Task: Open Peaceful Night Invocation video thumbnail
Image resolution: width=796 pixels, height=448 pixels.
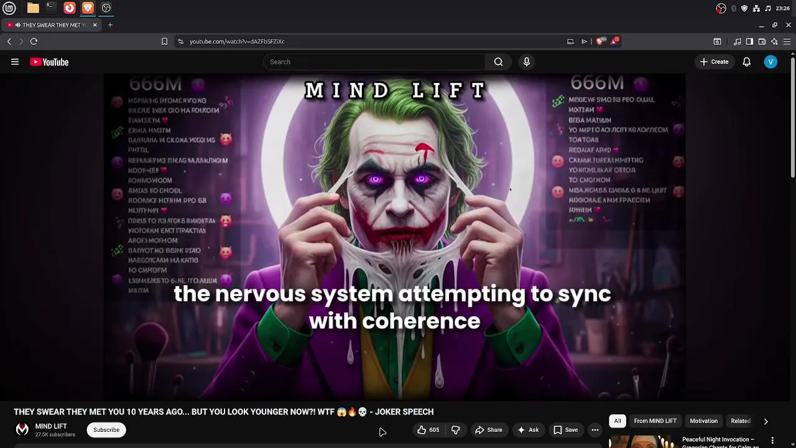Action: click(642, 441)
